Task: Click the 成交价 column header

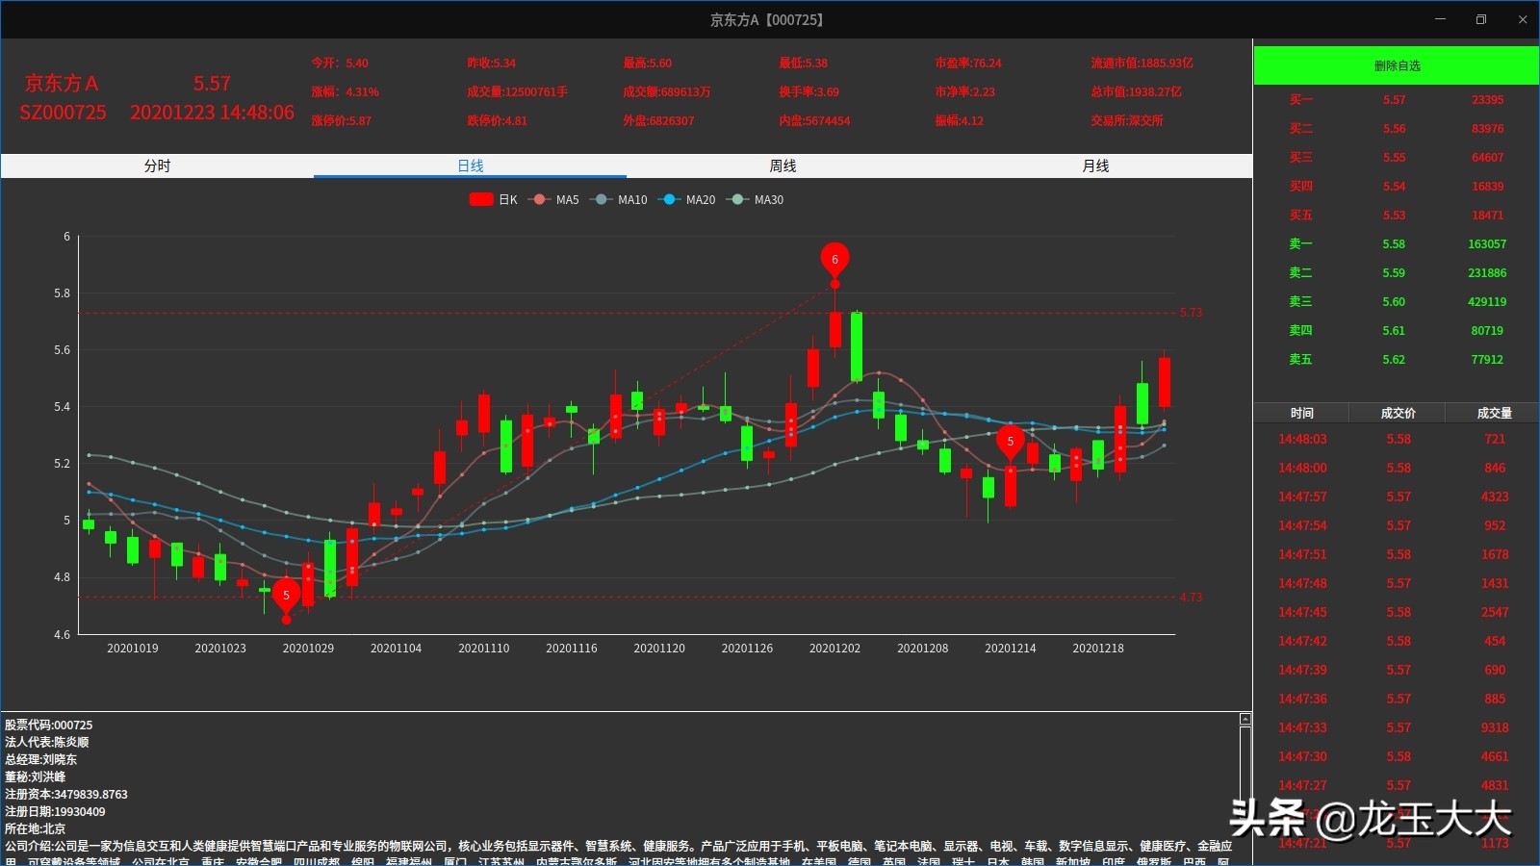Action: [x=1398, y=413]
